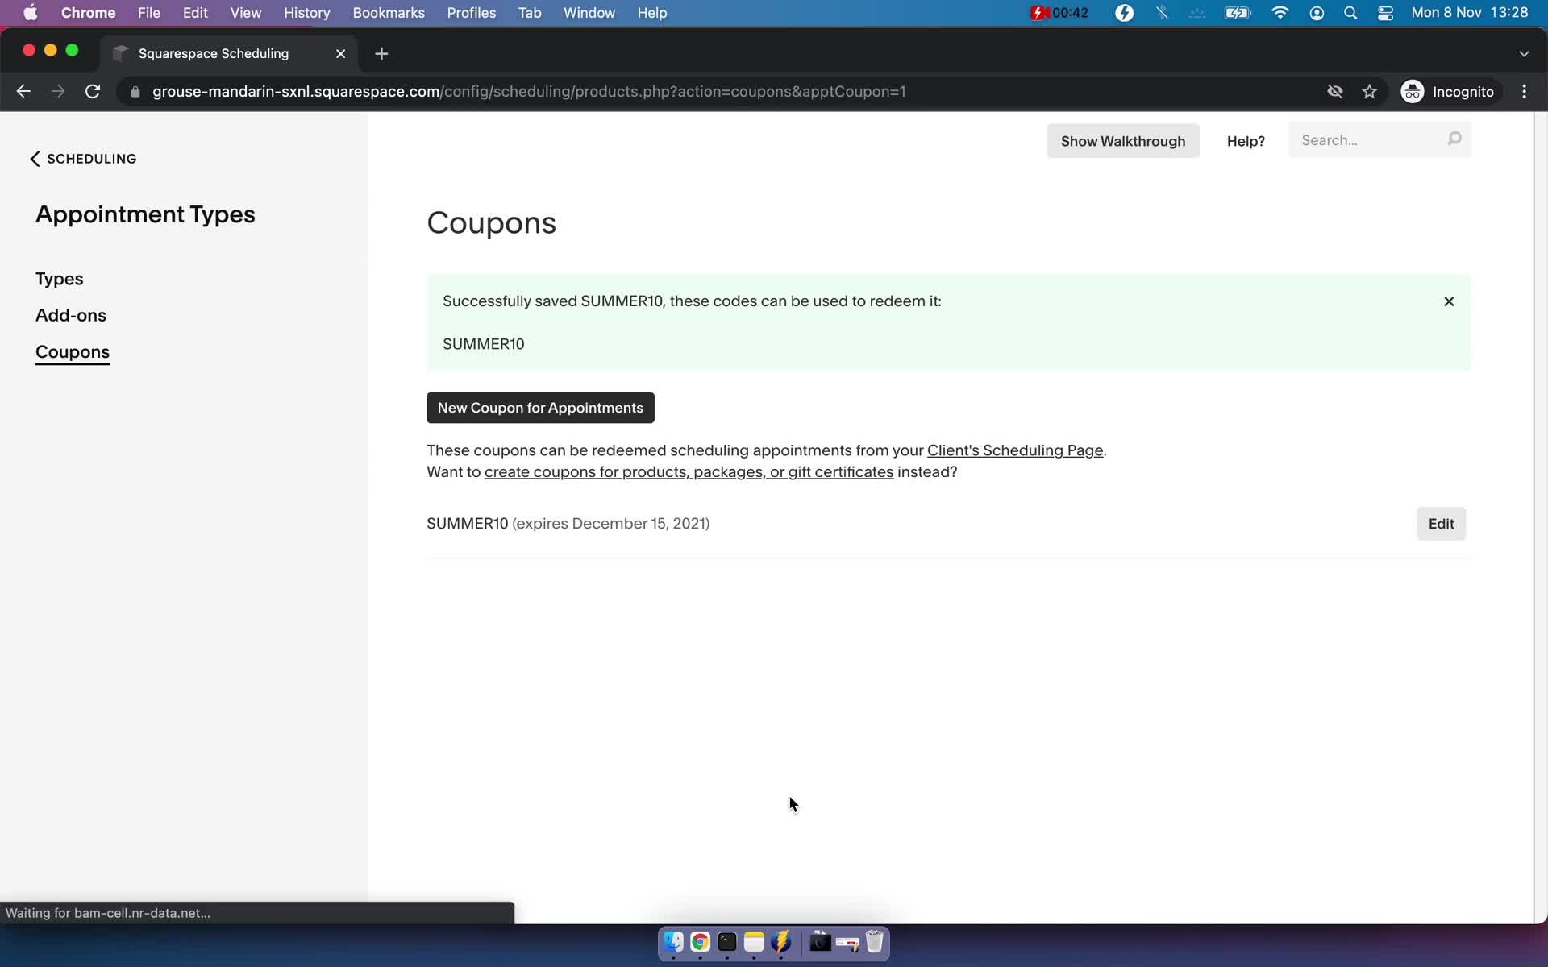Screen dimensions: 1548x967
Task: Click the Add-ons sidebar item
Action: (x=70, y=314)
